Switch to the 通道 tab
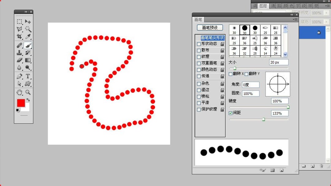This screenshot has width=331, height=186. click(x=272, y=5)
